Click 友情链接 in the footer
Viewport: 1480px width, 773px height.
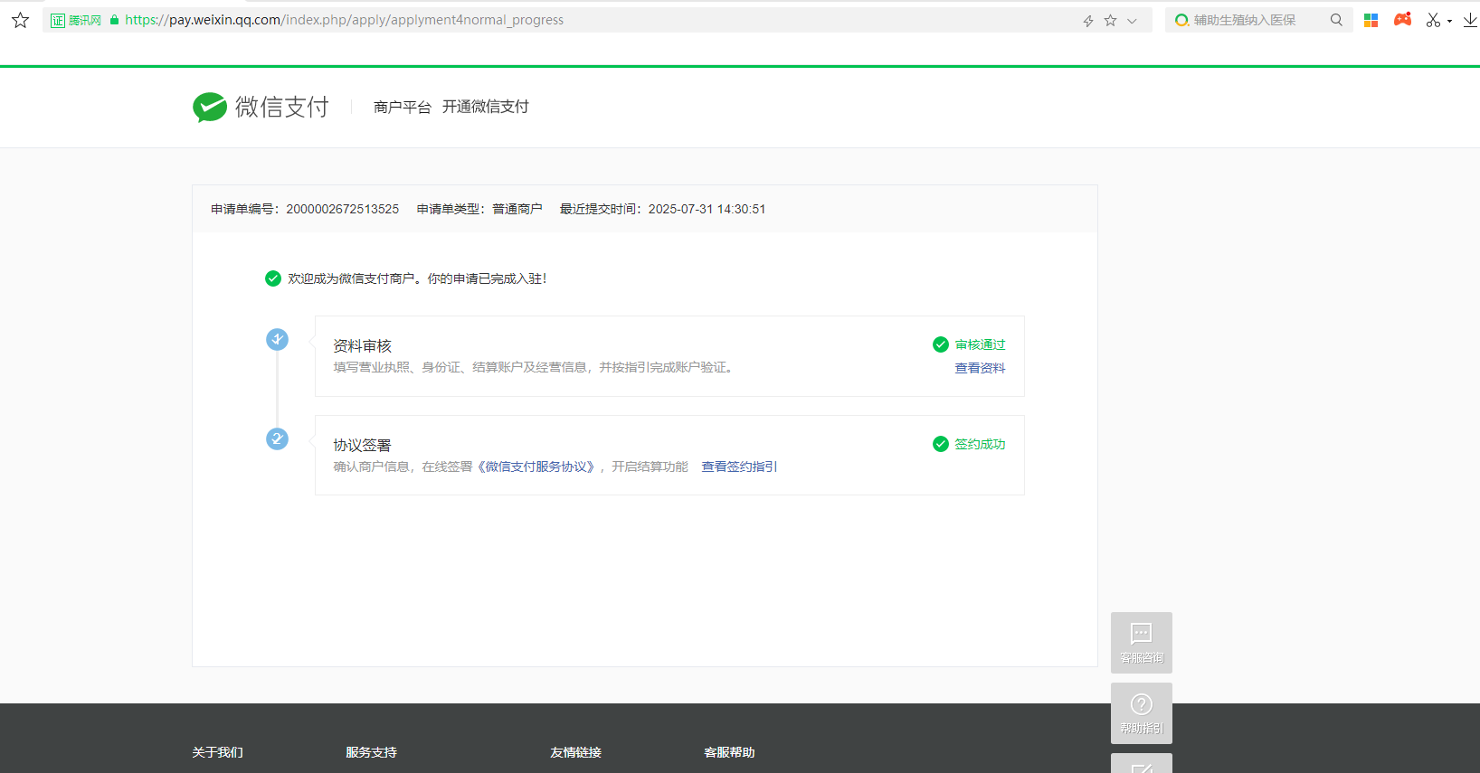[576, 752]
